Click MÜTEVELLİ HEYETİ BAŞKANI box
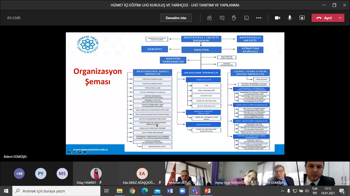The image size is (350, 196). [202, 39]
